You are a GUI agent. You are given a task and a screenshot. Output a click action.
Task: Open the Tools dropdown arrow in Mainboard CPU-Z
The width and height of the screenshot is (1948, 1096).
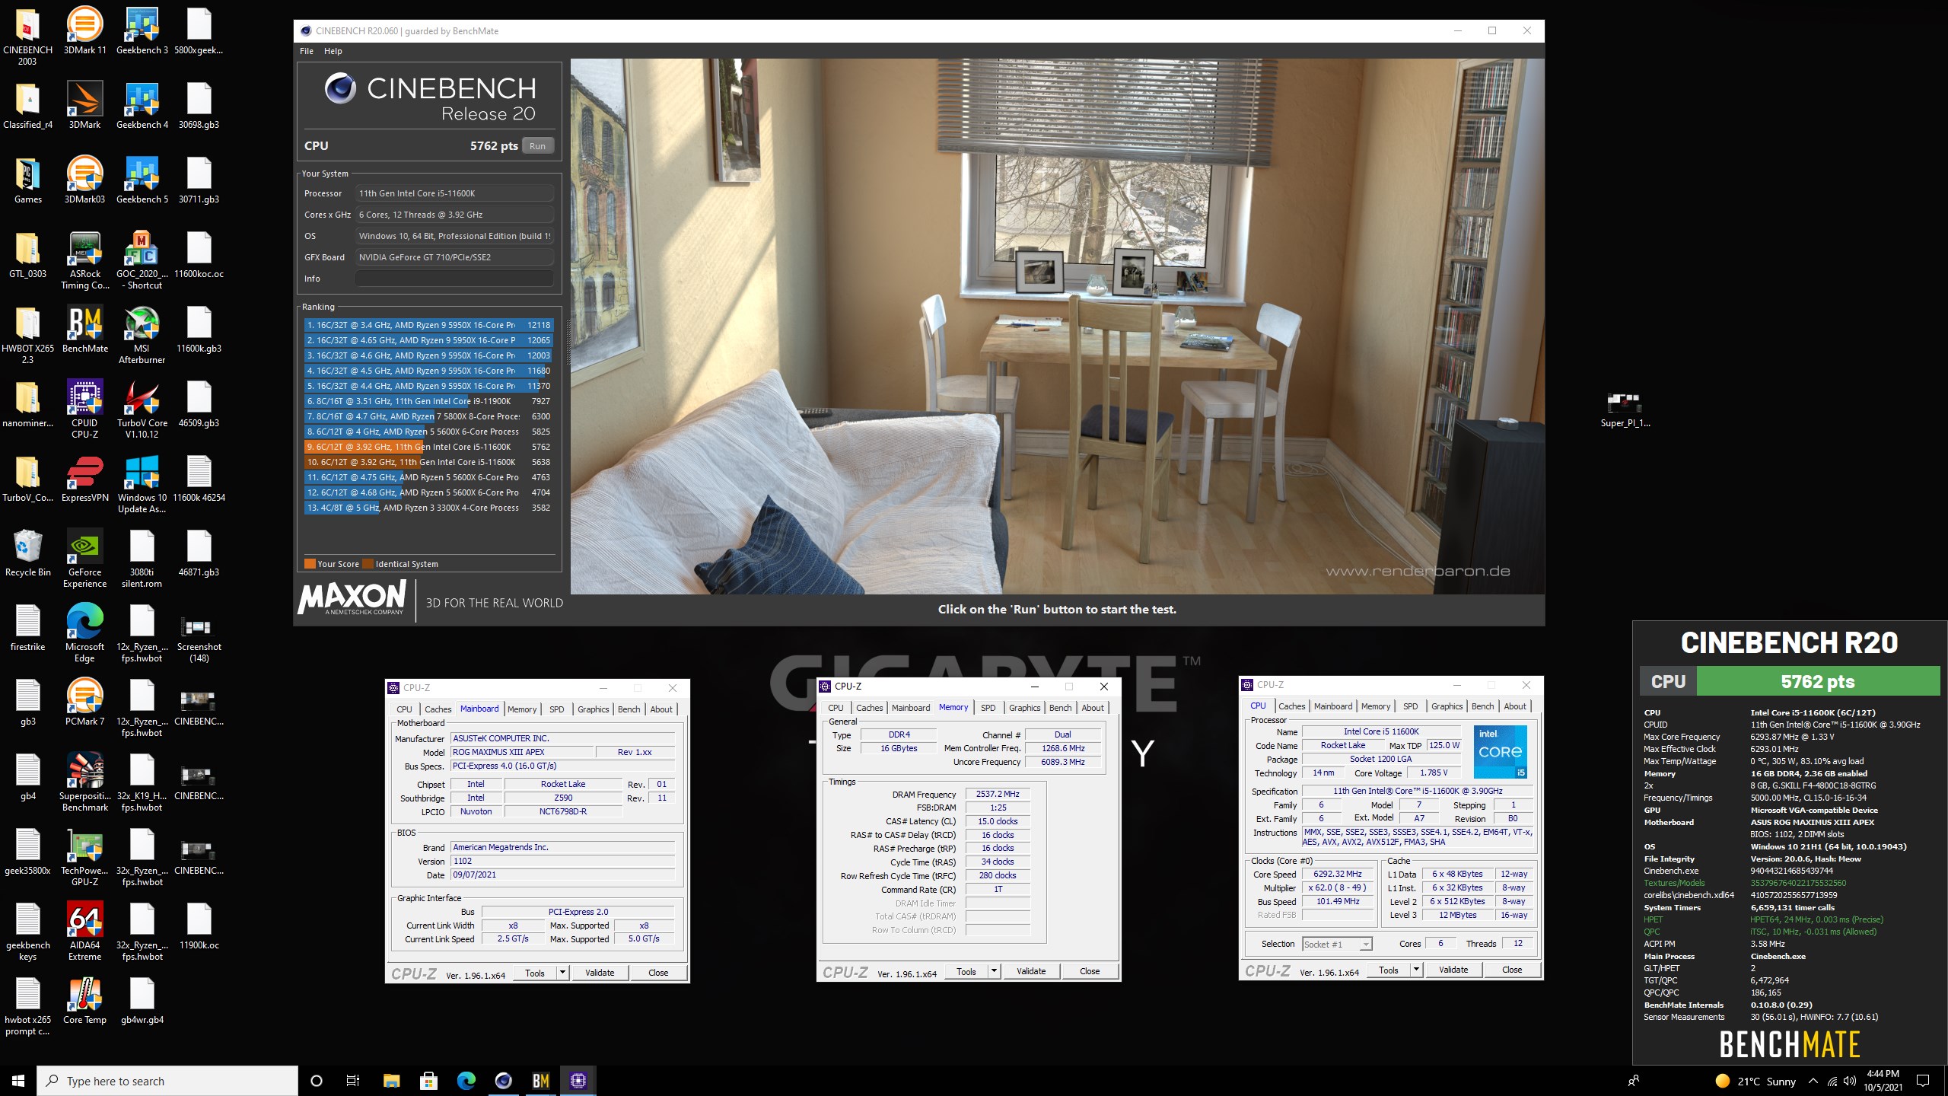point(562,972)
